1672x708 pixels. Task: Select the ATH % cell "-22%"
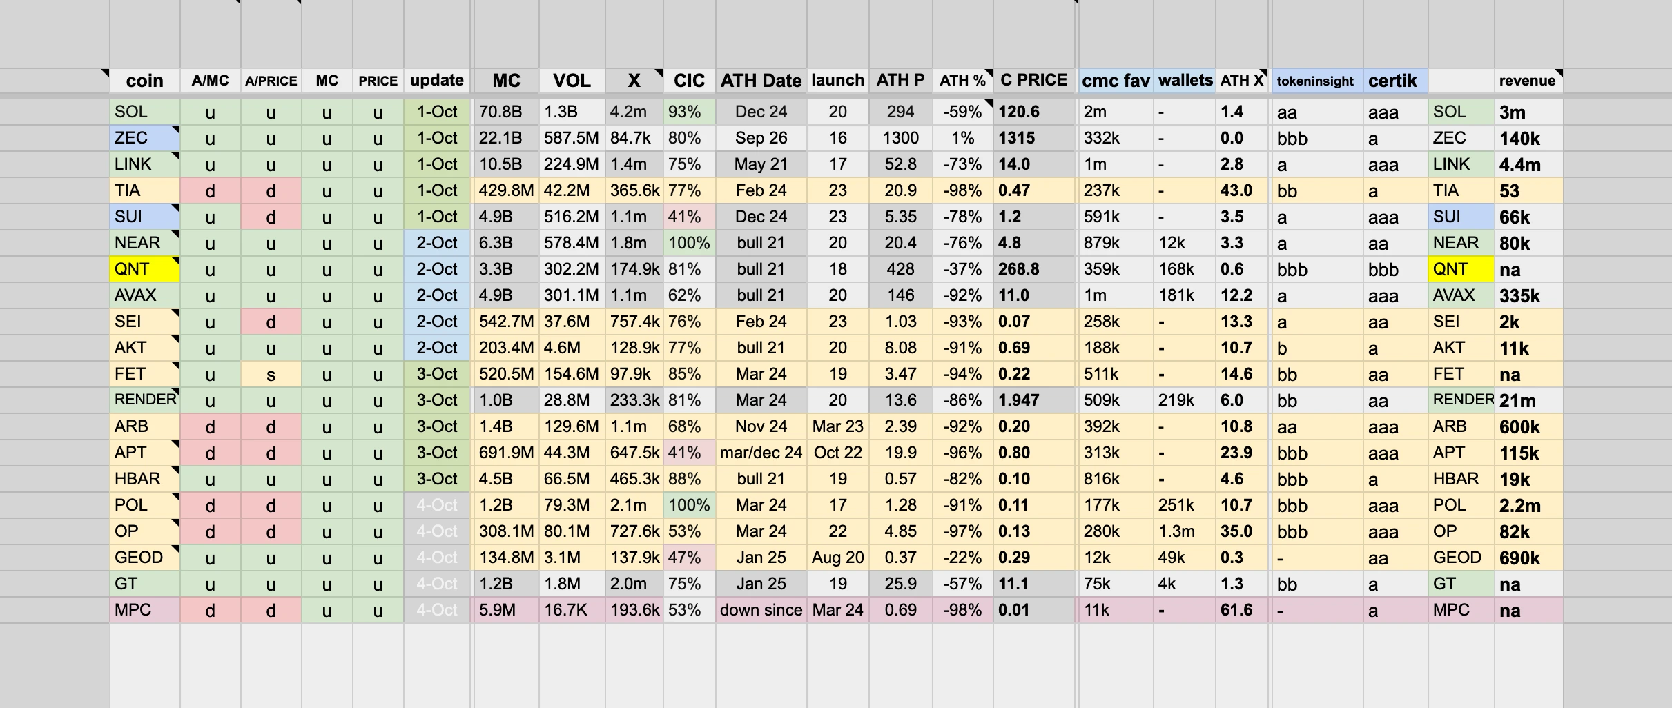(962, 558)
